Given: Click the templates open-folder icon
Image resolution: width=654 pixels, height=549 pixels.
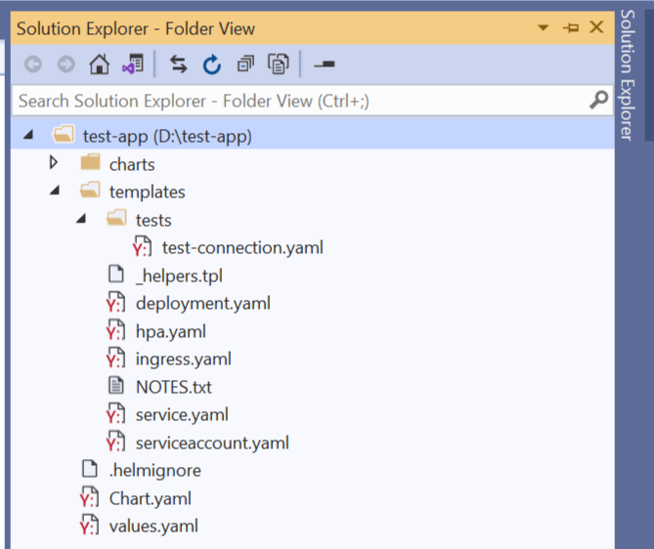Looking at the screenshot, I should click(90, 190).
